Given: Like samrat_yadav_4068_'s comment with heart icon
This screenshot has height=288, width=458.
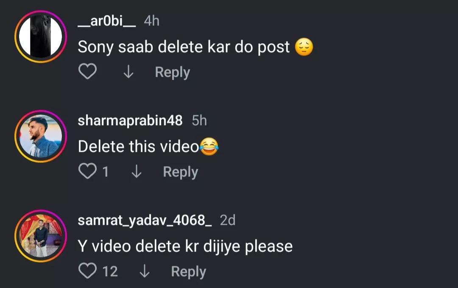Looking at the screenshot, I should [88, 271].
